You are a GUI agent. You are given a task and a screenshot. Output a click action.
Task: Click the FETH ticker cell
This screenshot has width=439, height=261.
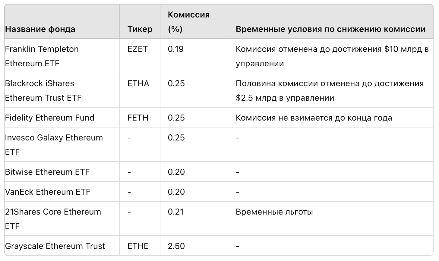[138, 118]
